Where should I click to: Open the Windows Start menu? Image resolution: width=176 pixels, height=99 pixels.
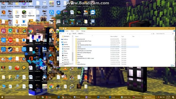pos(2,97)
